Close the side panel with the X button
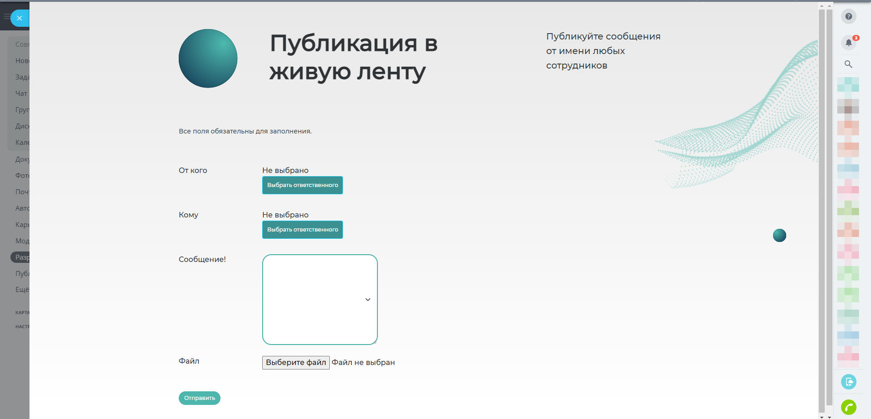Image resolution: width=871 pixels, height=419 pixels. (x=20, y=18)
